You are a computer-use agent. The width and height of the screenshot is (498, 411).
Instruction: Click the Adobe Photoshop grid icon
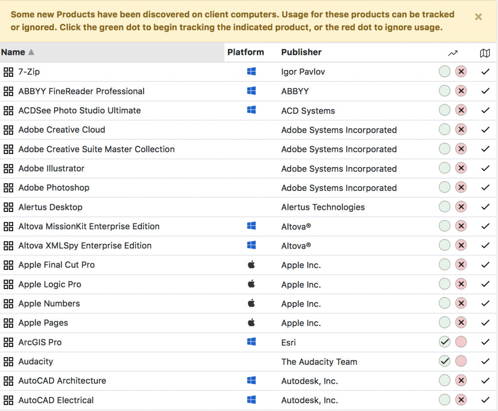[x=9, y=188]
